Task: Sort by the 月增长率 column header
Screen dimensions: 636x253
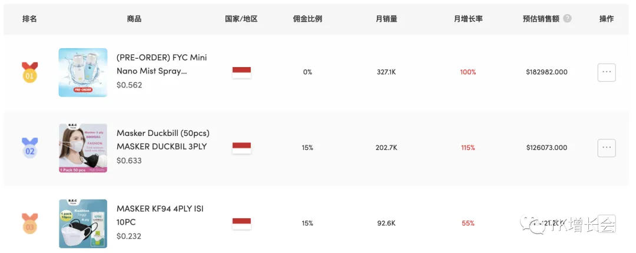Action: [x=468, y=19]
